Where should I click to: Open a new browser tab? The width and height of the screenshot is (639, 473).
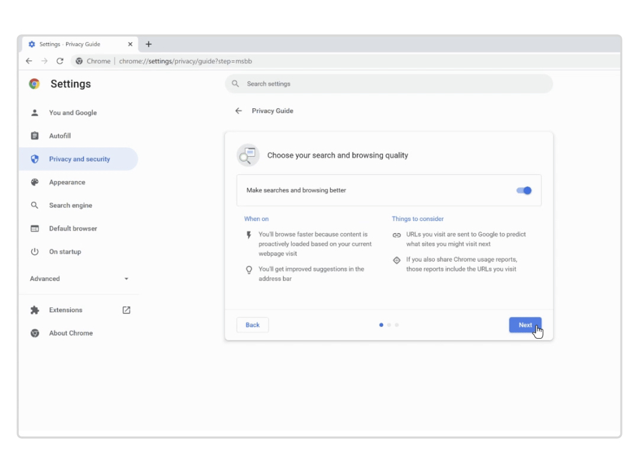click(149, 44)
